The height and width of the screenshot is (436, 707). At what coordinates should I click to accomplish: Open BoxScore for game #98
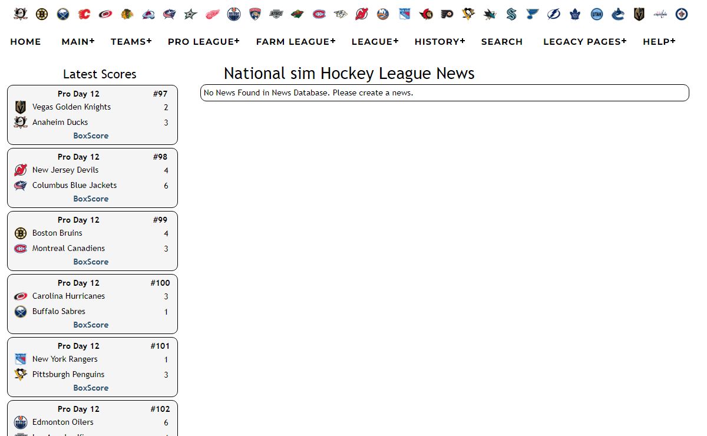point(91,199)
